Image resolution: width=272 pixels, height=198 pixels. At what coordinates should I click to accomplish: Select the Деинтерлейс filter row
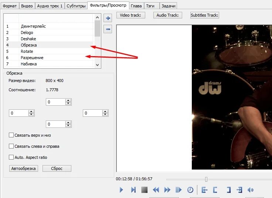tap(49, 26)
